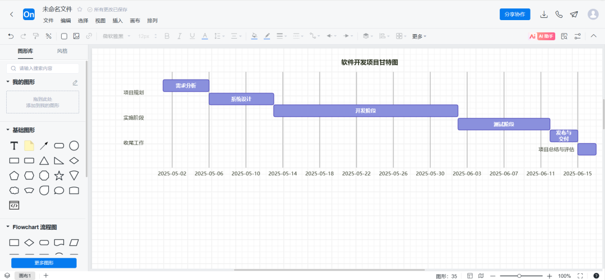Undo the last action
This screenshot has width=605, height=280.
11,36
